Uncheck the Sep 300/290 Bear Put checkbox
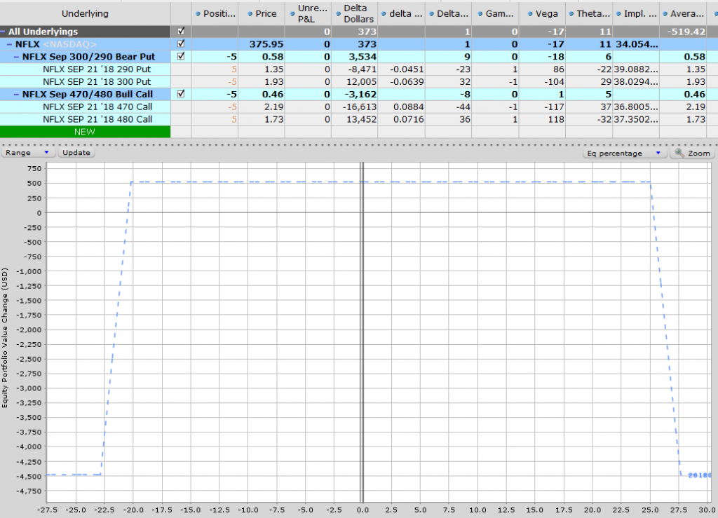Image resolution: width=718 pixels, height=518 pixels. click(x=182, y=56)
